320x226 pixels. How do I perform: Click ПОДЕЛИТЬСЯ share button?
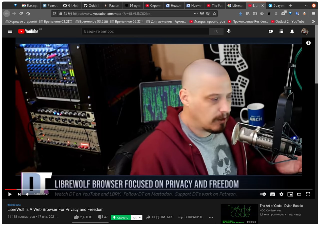[x=159, y=217]
